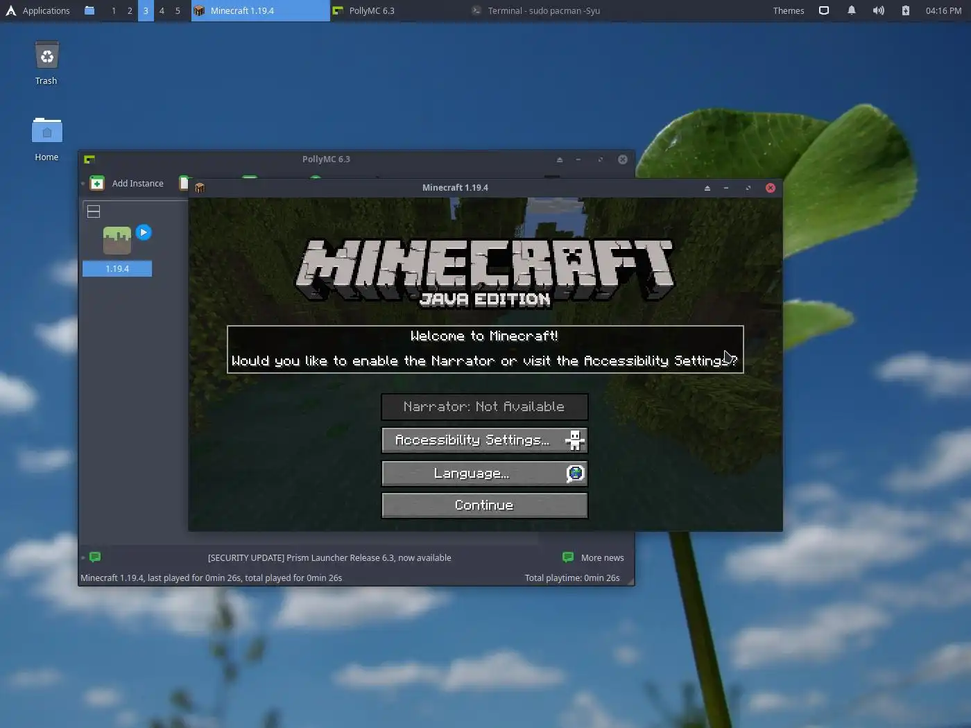Click Add Instance in PollyMC
971x728 pixels.
128,183
